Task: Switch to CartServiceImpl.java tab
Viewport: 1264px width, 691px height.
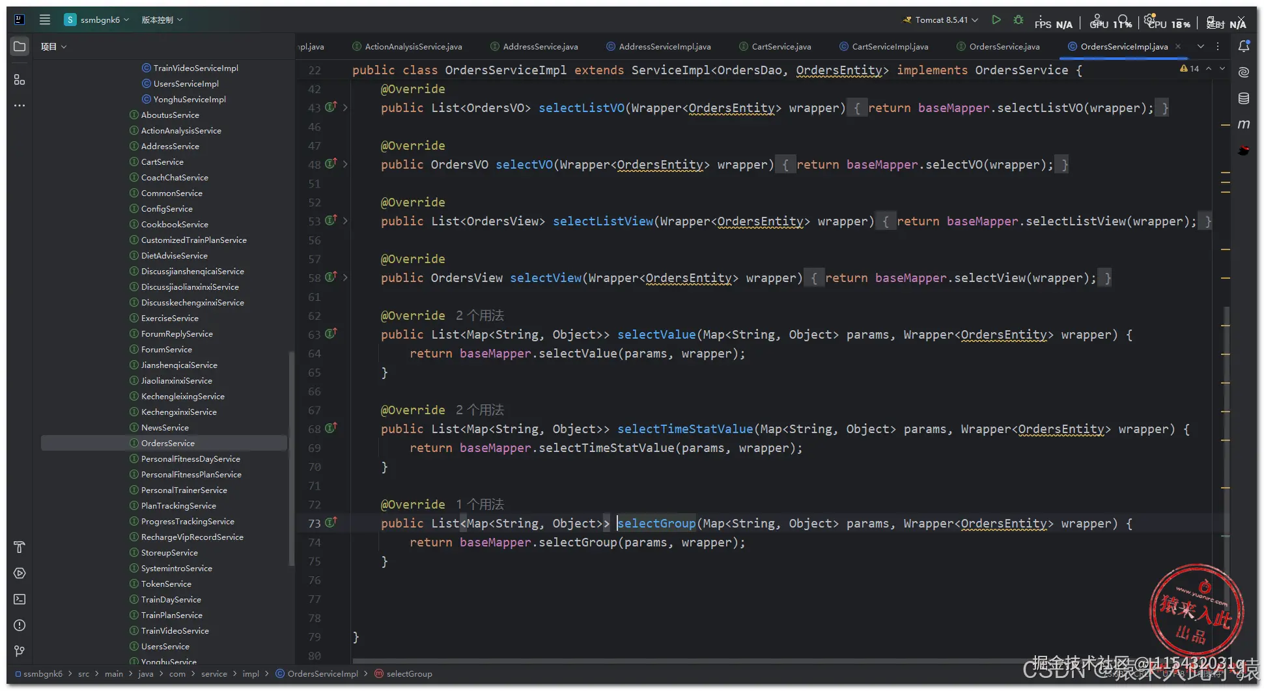Action: 884,46
